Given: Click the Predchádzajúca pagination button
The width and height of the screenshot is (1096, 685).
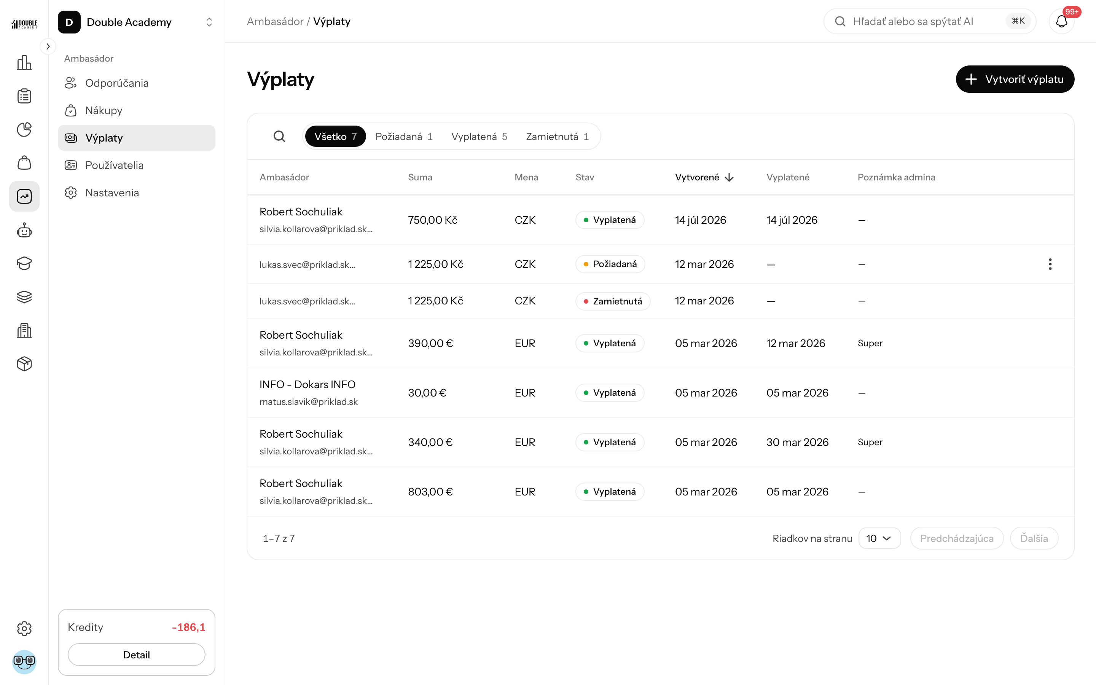Looking at the screenshot, I should coord(956,538).
